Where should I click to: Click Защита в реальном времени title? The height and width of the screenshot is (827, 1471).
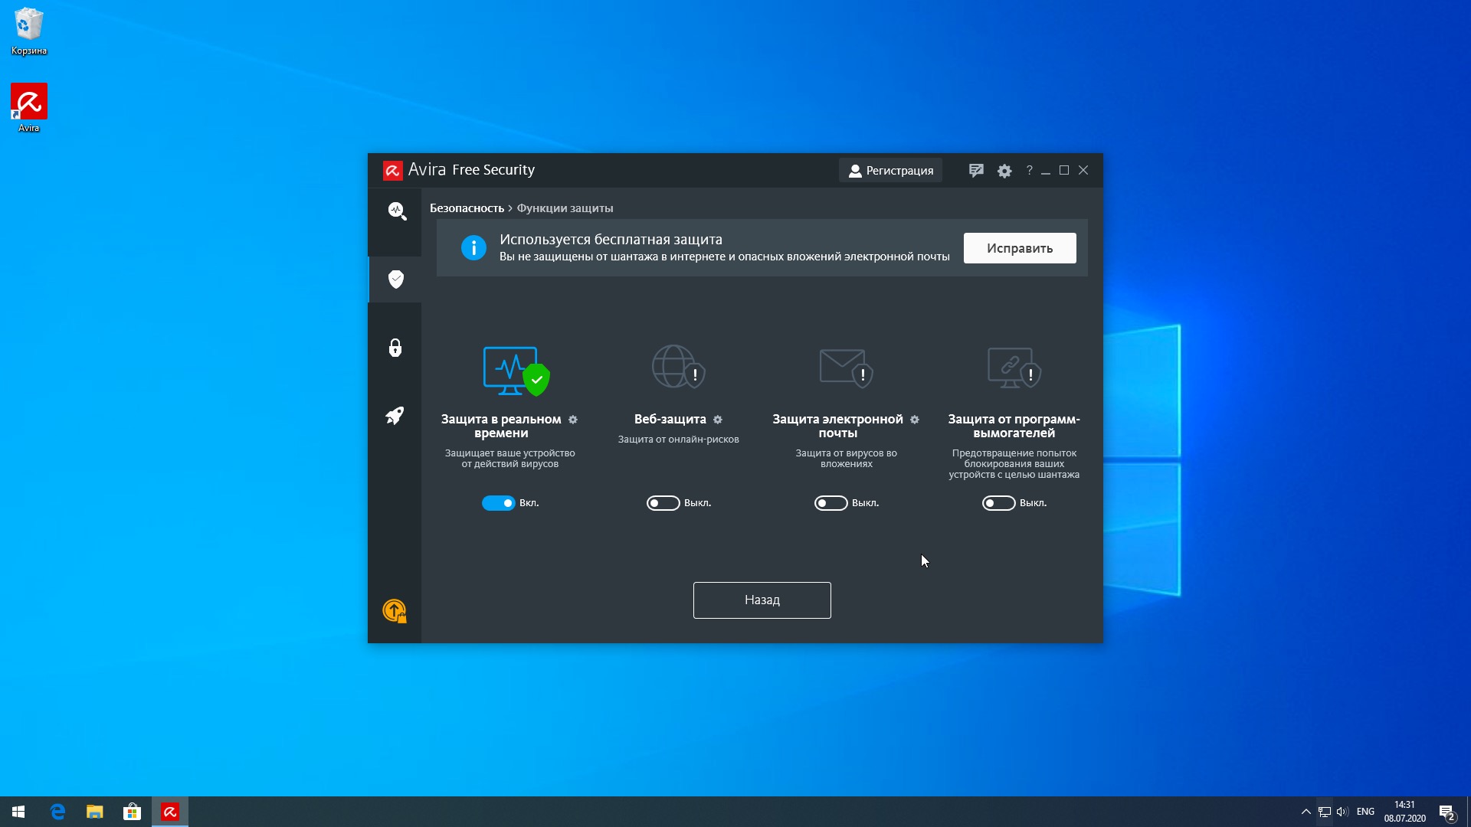click(501, 426)
